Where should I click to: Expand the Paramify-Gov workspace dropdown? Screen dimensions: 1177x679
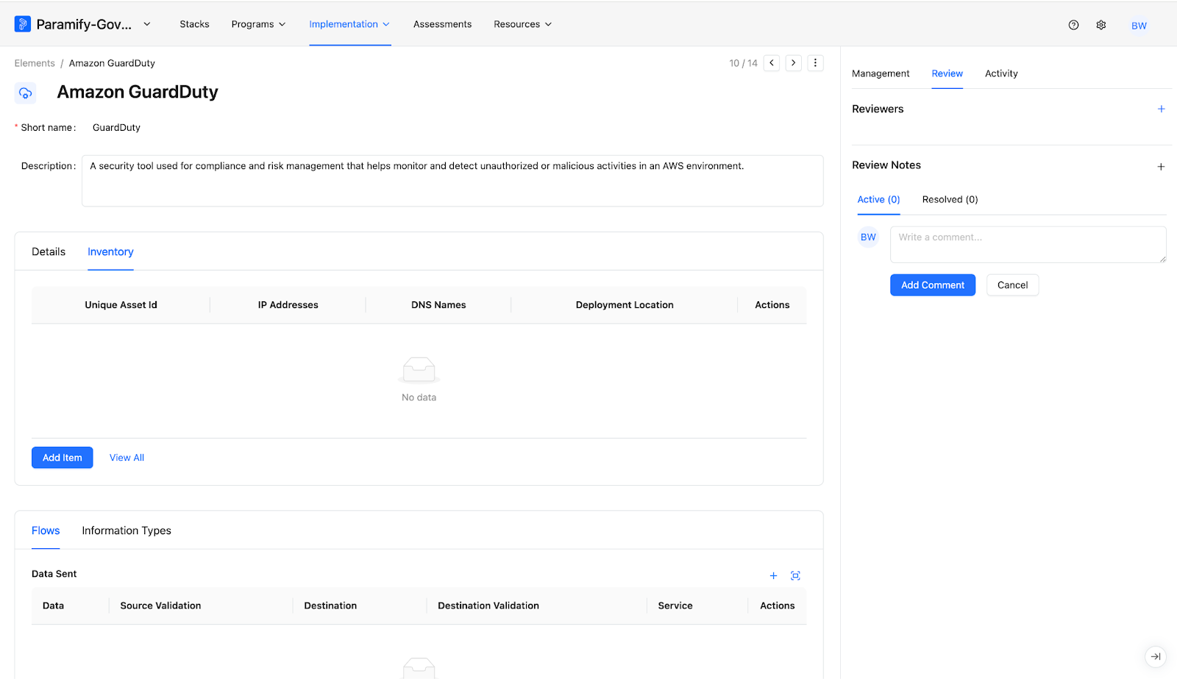pyautogui.click(x=147, y=24)
